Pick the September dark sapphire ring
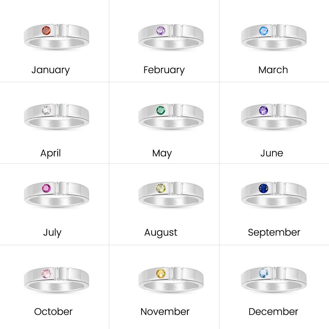329x329 pixels. [x=273, y=194]
